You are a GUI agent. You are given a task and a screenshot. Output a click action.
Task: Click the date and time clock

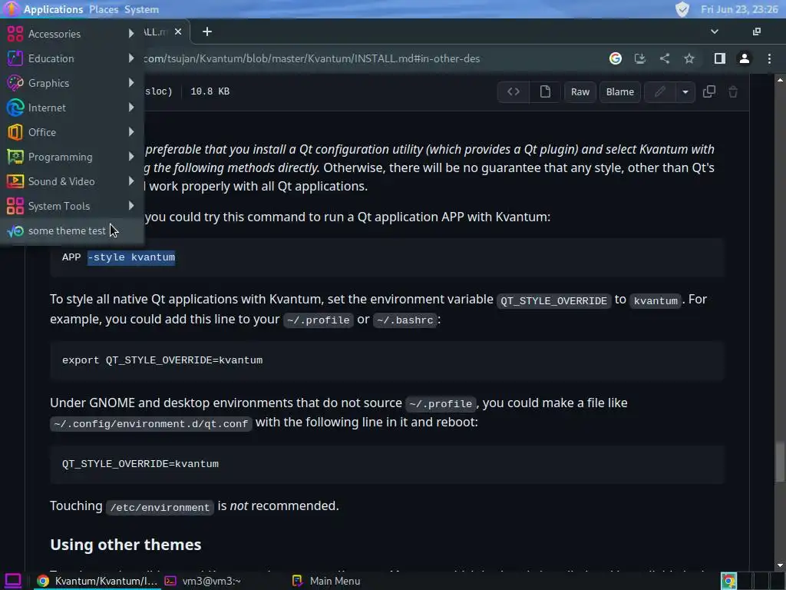tap(739, 9)
